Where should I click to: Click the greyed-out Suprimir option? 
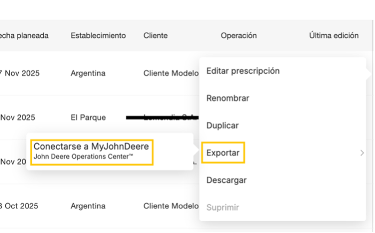click(222, 207)
